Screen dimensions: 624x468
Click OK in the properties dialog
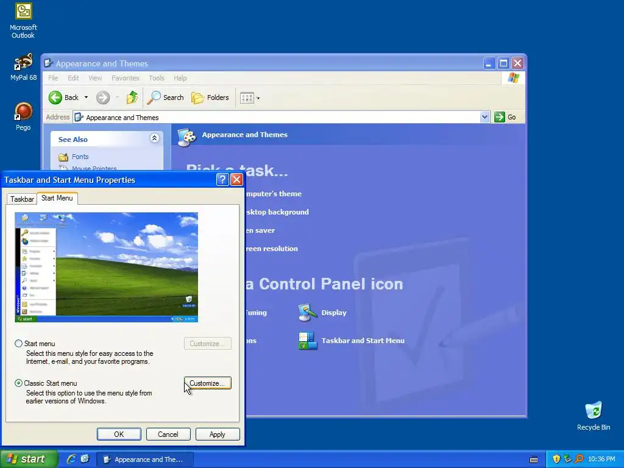coord(119,434)
